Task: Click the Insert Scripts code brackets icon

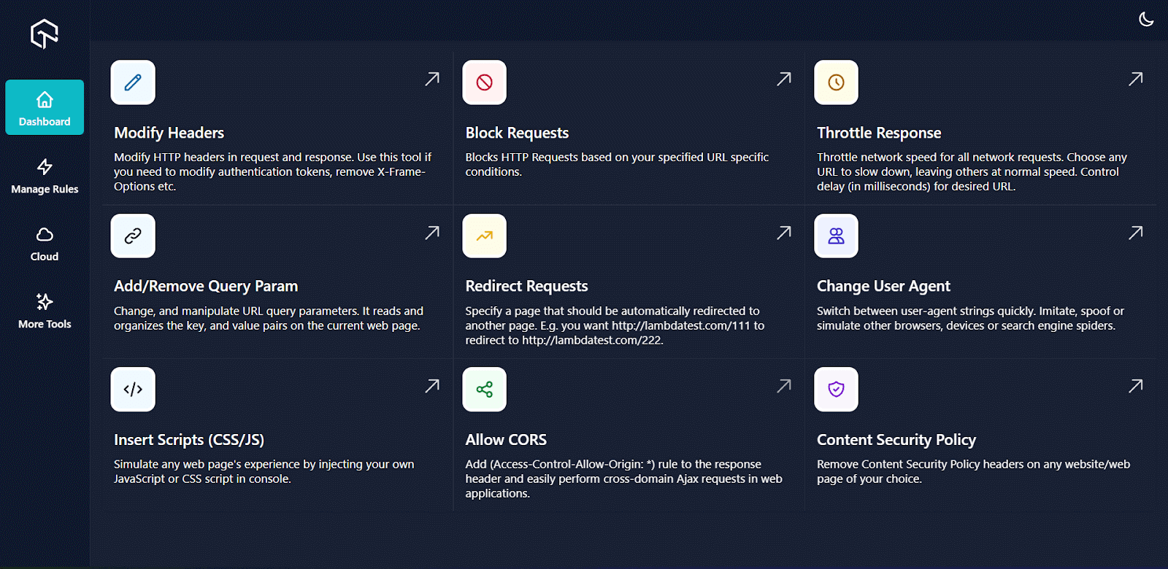Action: click(x=133, y=390)
